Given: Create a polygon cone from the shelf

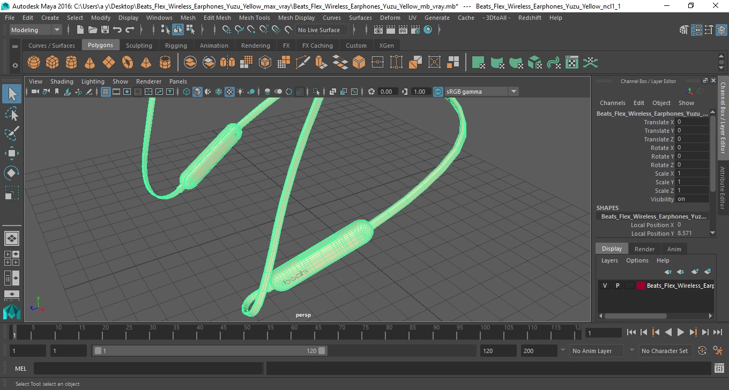Looking at the screenshot, I should [90, 63].
